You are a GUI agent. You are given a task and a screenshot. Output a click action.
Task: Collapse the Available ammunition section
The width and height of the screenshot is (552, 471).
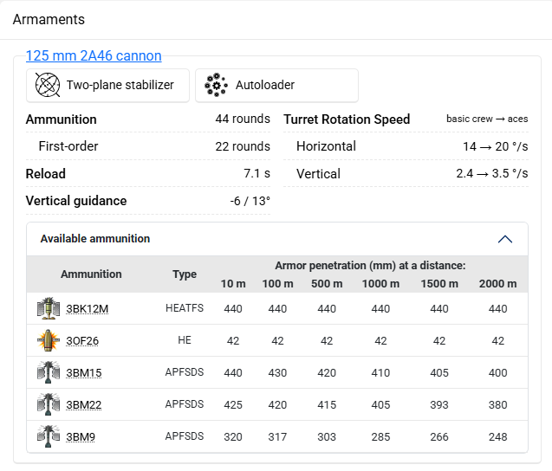[505, 239]
